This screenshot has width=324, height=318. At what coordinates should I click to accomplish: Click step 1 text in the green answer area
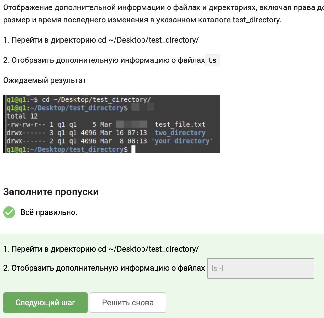101,249
